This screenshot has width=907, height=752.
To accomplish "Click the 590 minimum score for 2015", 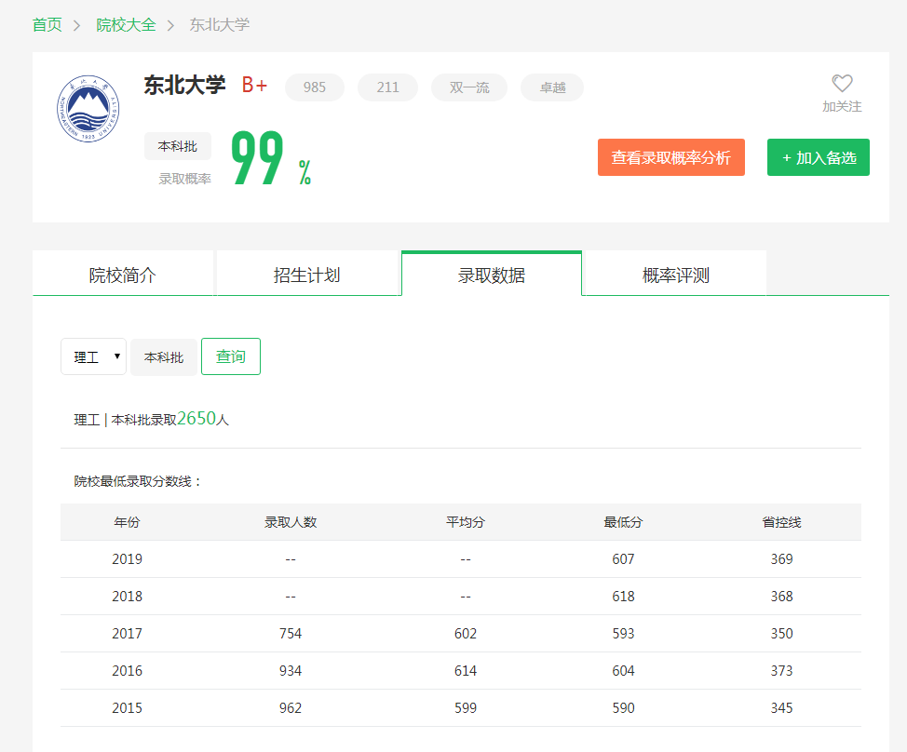I will pos(623,707).
